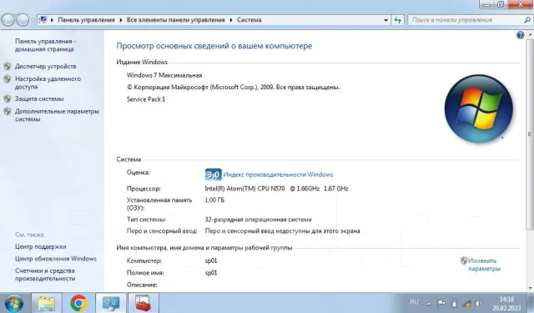Click the change parameters link with shield
Image resolution: width=534 pixels, height=313 pixels.
coord(484,265)
